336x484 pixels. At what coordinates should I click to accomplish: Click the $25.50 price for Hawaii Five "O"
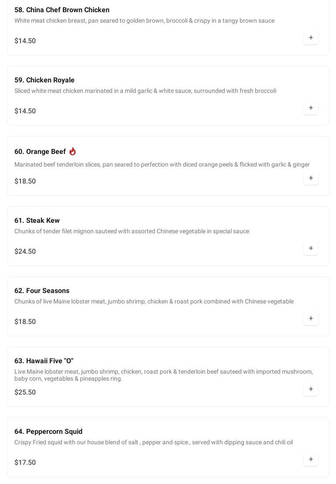(25, 392)
